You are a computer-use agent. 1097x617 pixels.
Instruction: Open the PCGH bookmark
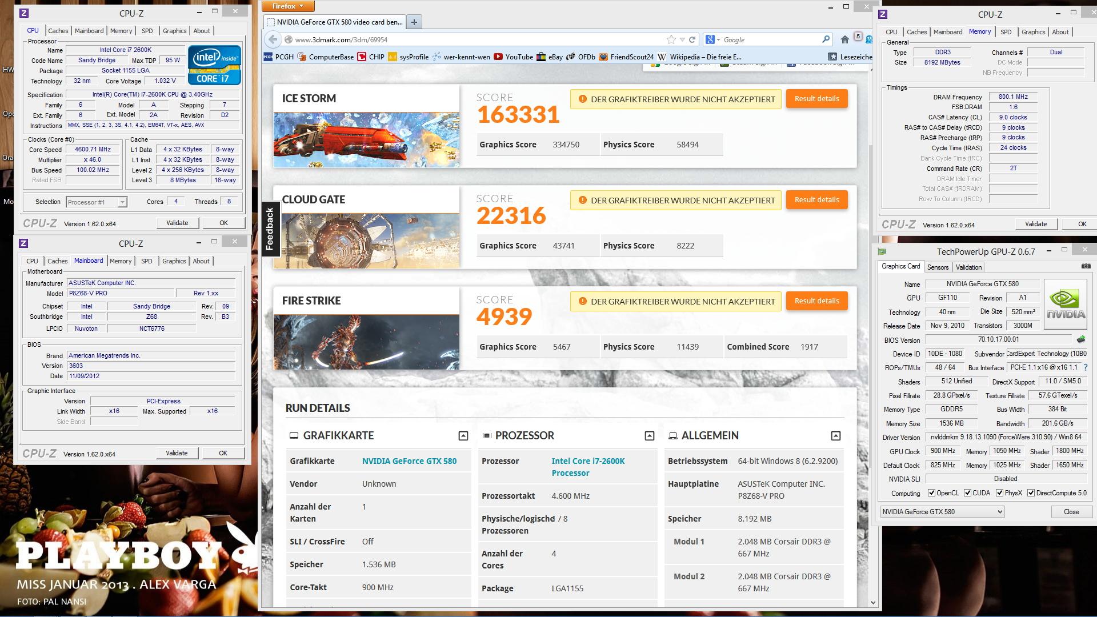pyautogui.click(x=279, y=57)
